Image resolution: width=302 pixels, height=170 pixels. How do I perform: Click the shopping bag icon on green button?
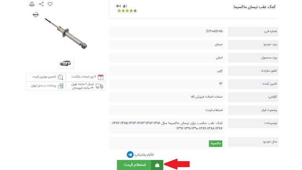(157, 165)
